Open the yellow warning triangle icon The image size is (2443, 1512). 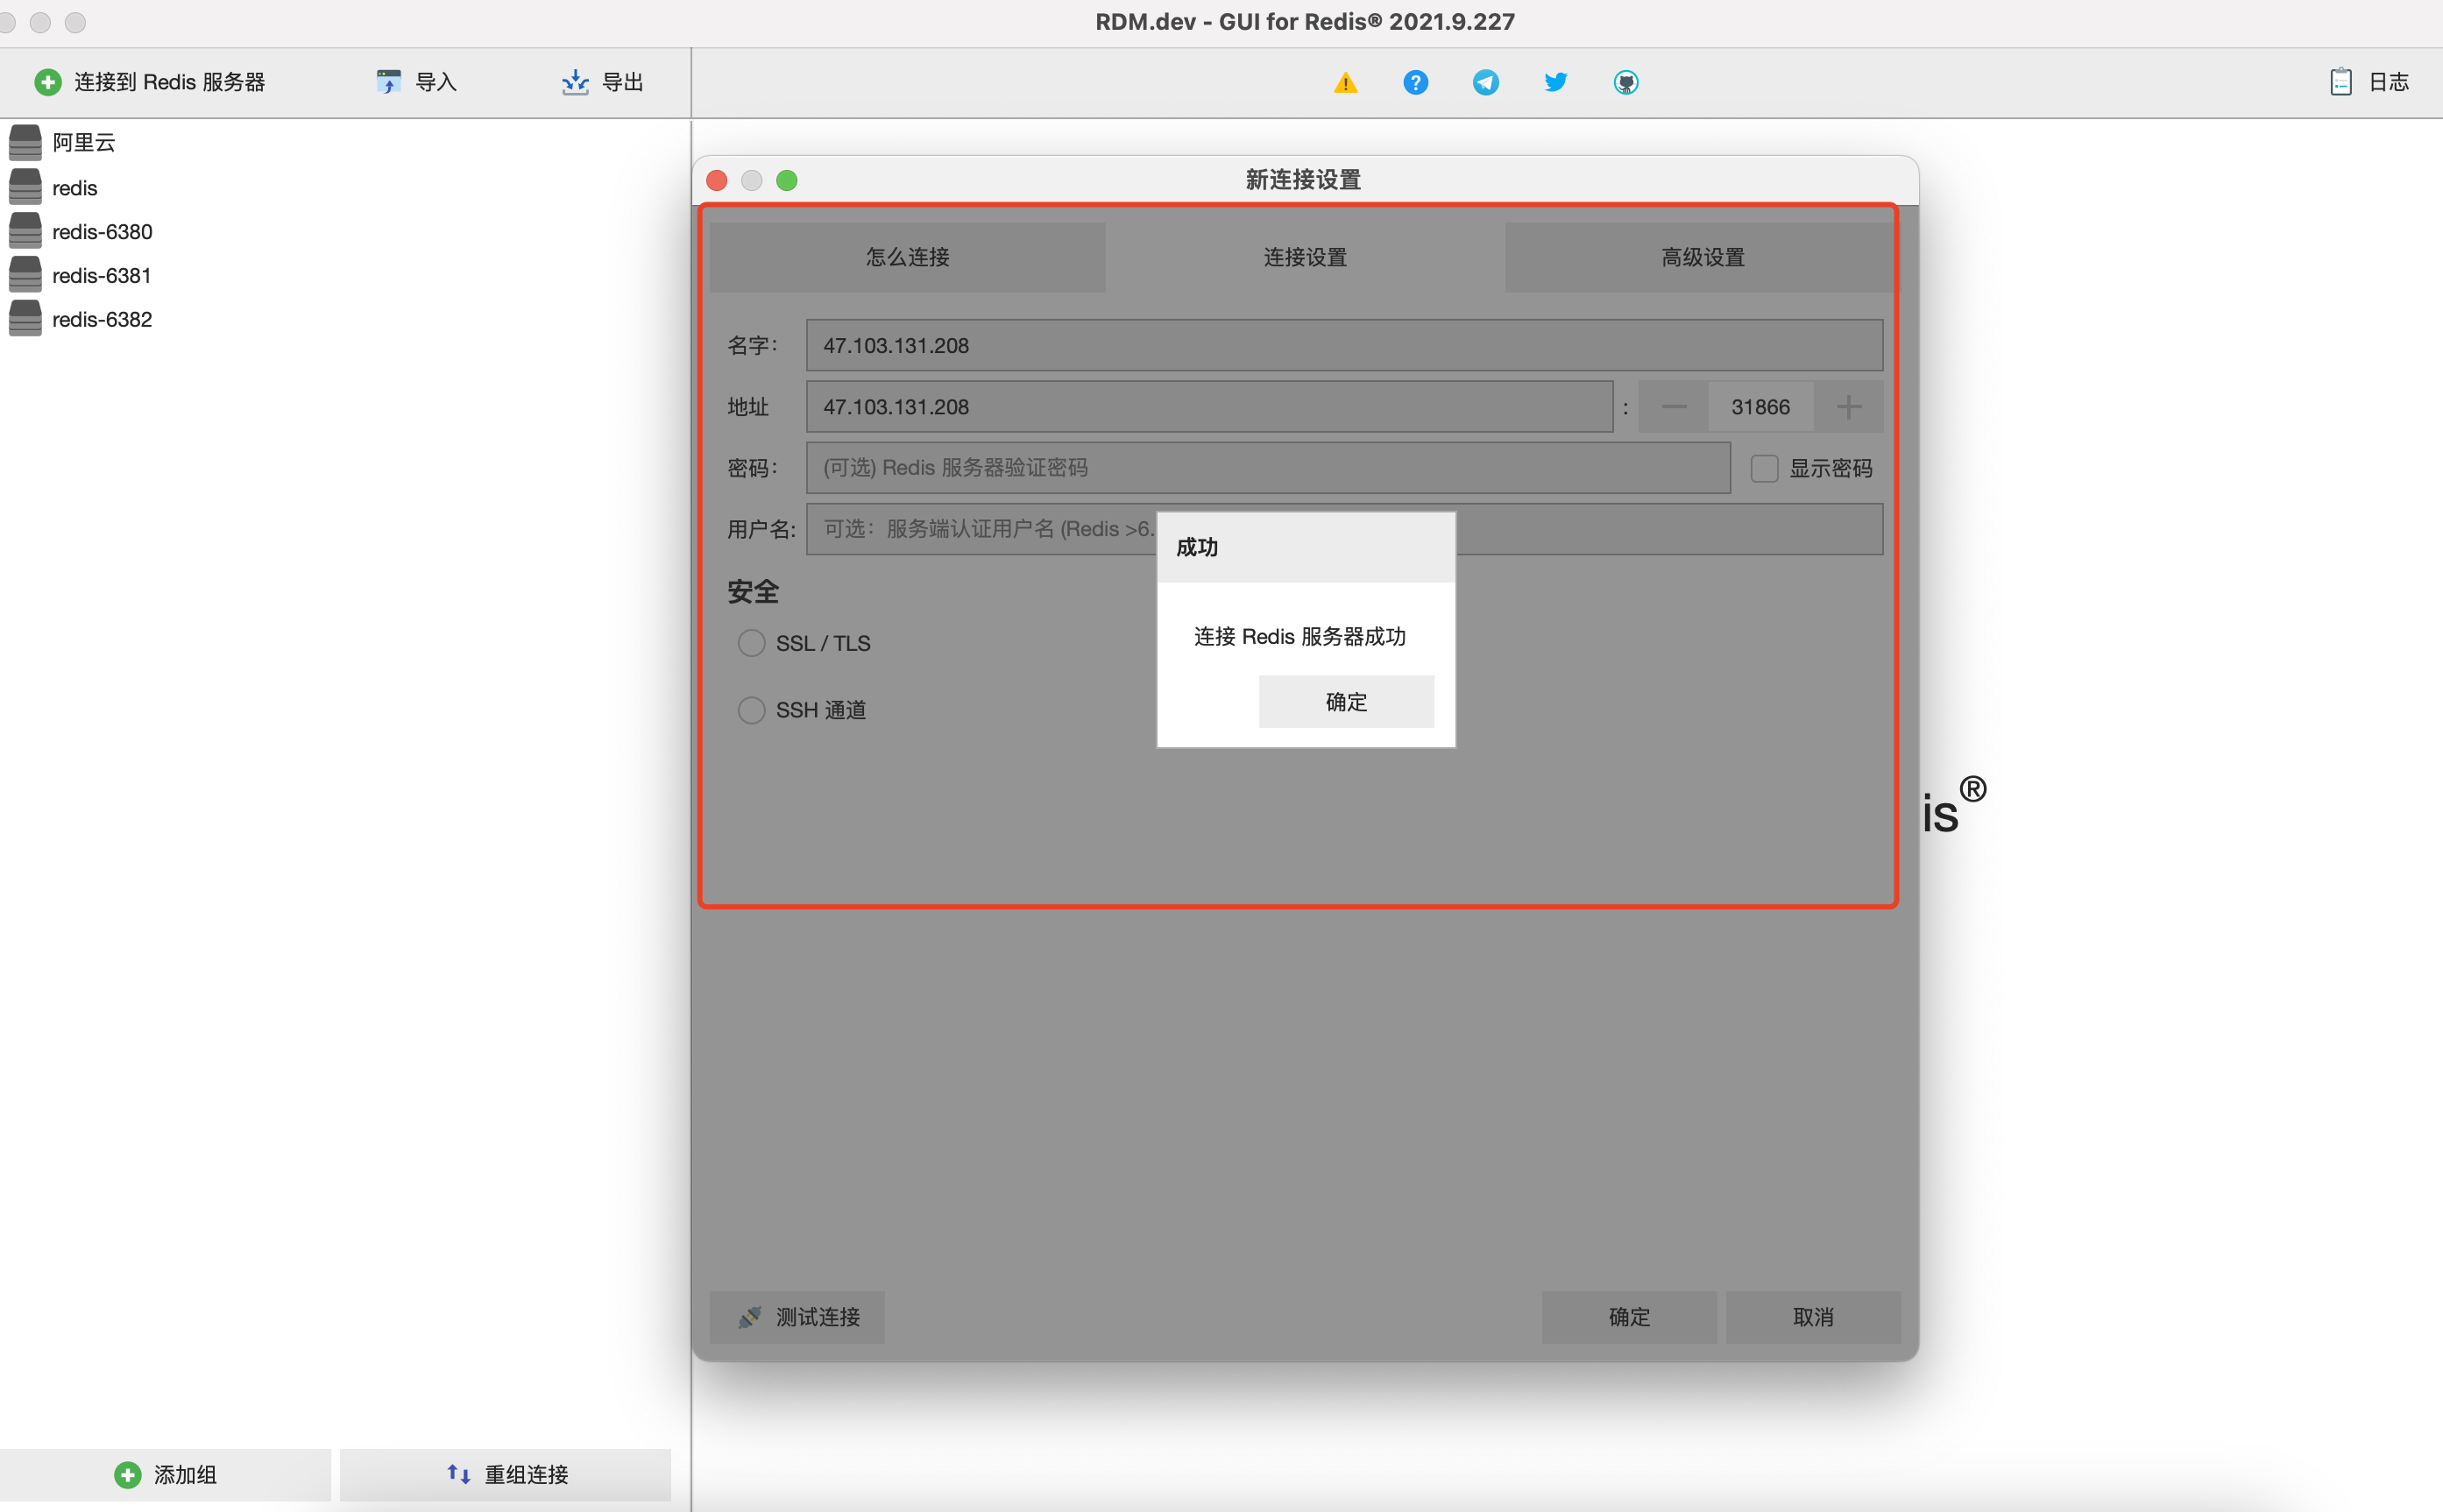[x=1346, y=83]
